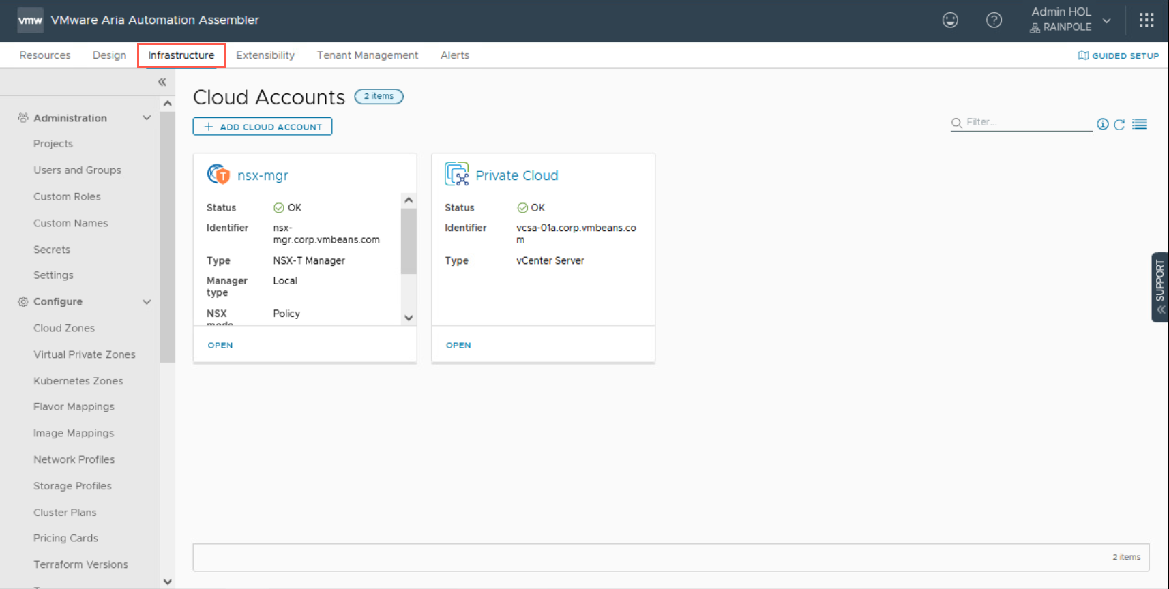Click the refresh icon beside the filter
The image size is (1169, 589).
pyautogui.click(x=1119, y=124)
